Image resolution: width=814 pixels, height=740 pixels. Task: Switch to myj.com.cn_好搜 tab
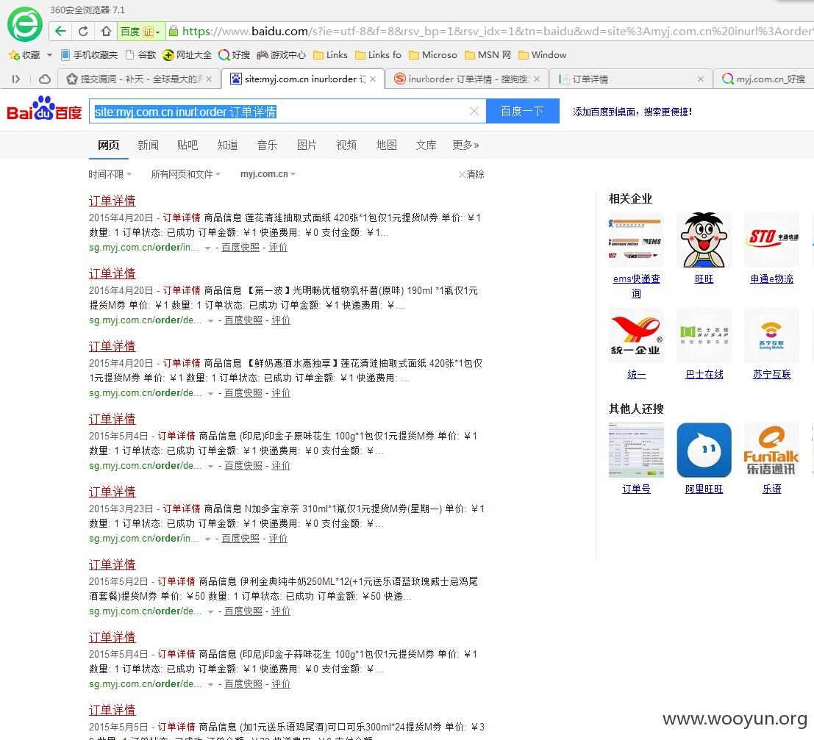tap(764, 79)
